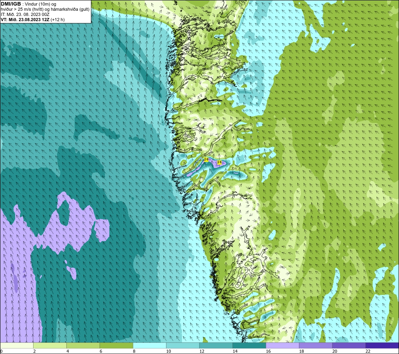Viewport: 399px width, 354px height.
Task: Click the legend scale label 12
Action: [202, 351]
